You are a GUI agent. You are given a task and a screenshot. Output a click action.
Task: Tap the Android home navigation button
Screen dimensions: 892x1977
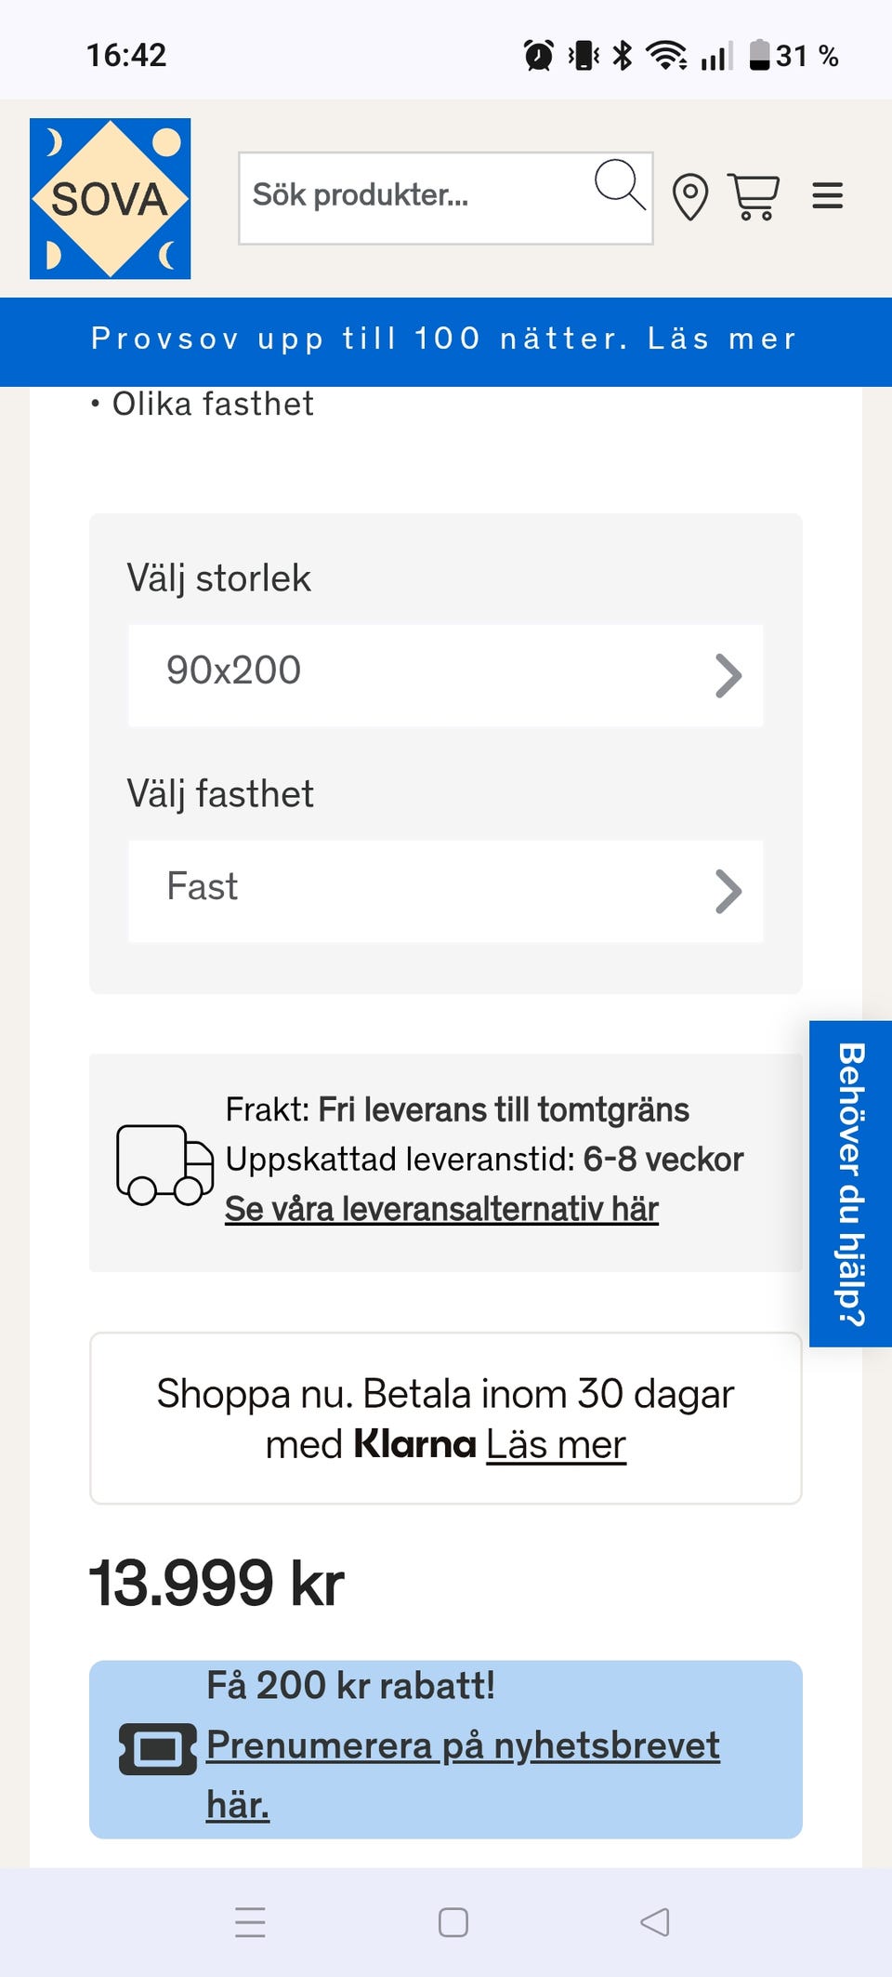pyautogui.click(x=453, y=1922)
